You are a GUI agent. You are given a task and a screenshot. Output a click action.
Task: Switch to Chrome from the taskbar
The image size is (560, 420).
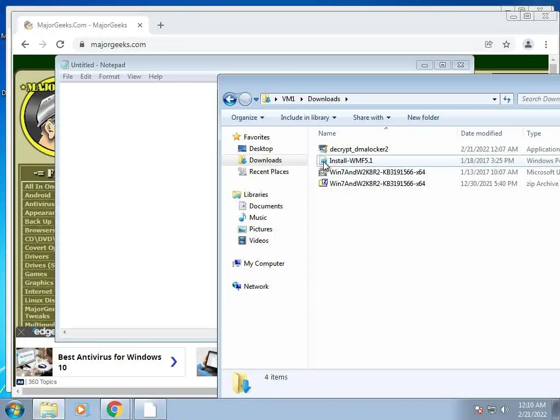pyautogui.click(x=114, y=409)
